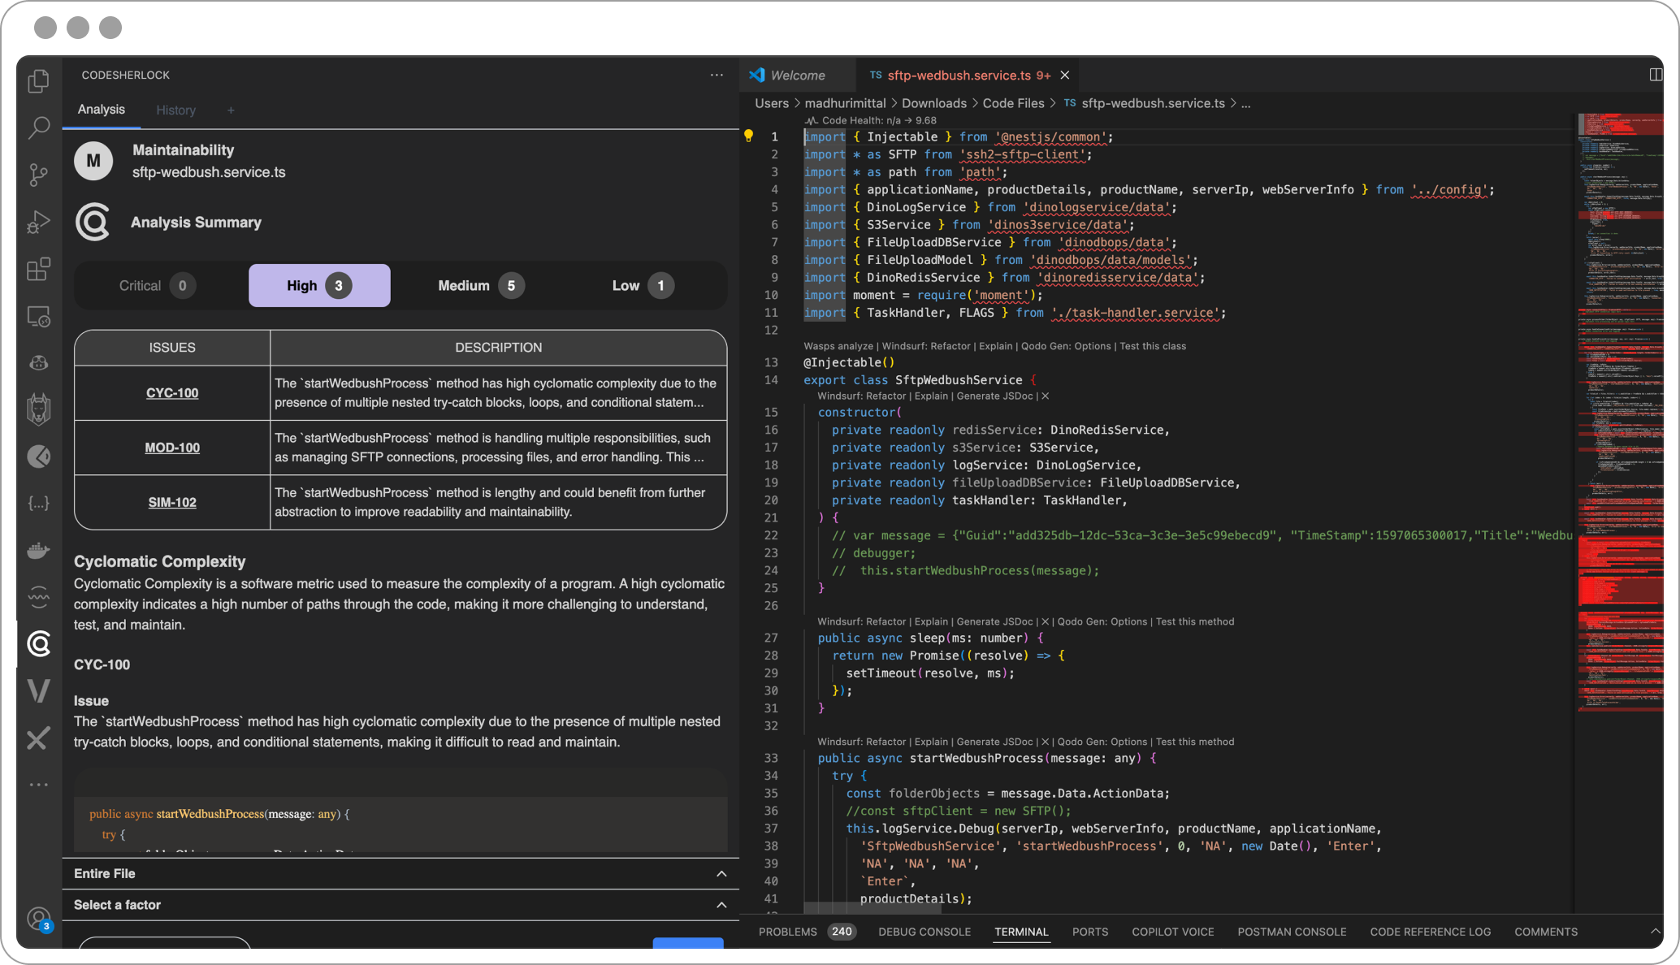Select the Medium severity filter
This screenshot has width=1680, height=965.
pos(478,285)
